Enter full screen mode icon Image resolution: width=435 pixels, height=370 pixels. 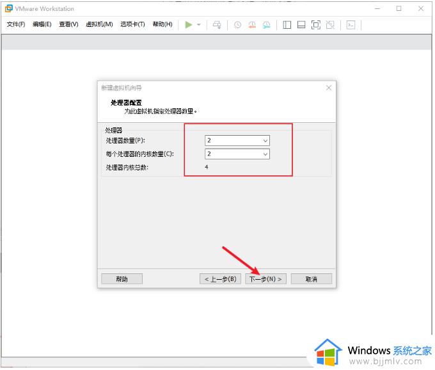[x=316, y=25]
